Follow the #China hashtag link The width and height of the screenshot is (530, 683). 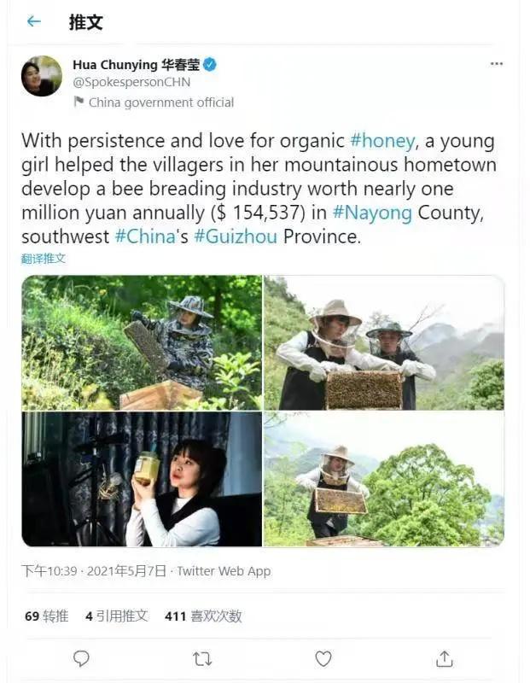point(144,236)
